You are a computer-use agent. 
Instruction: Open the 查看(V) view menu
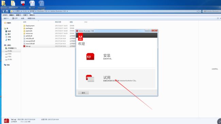click(x=18, y=15)
